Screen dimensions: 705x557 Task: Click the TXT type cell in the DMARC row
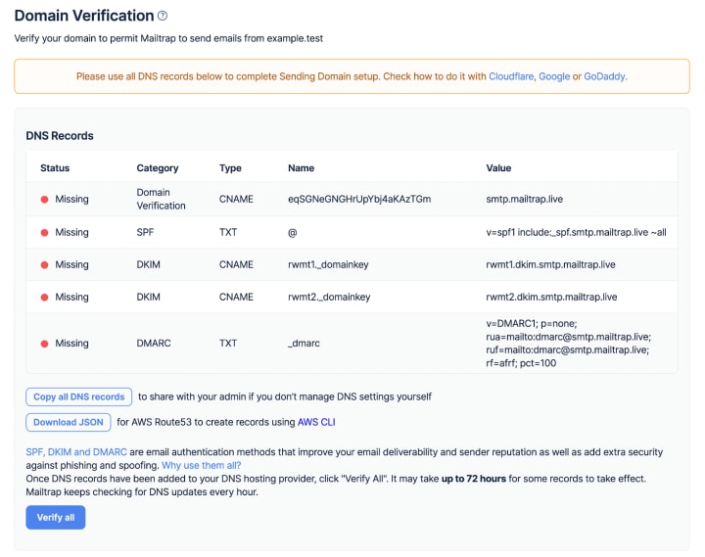click(x=228, y=344)
